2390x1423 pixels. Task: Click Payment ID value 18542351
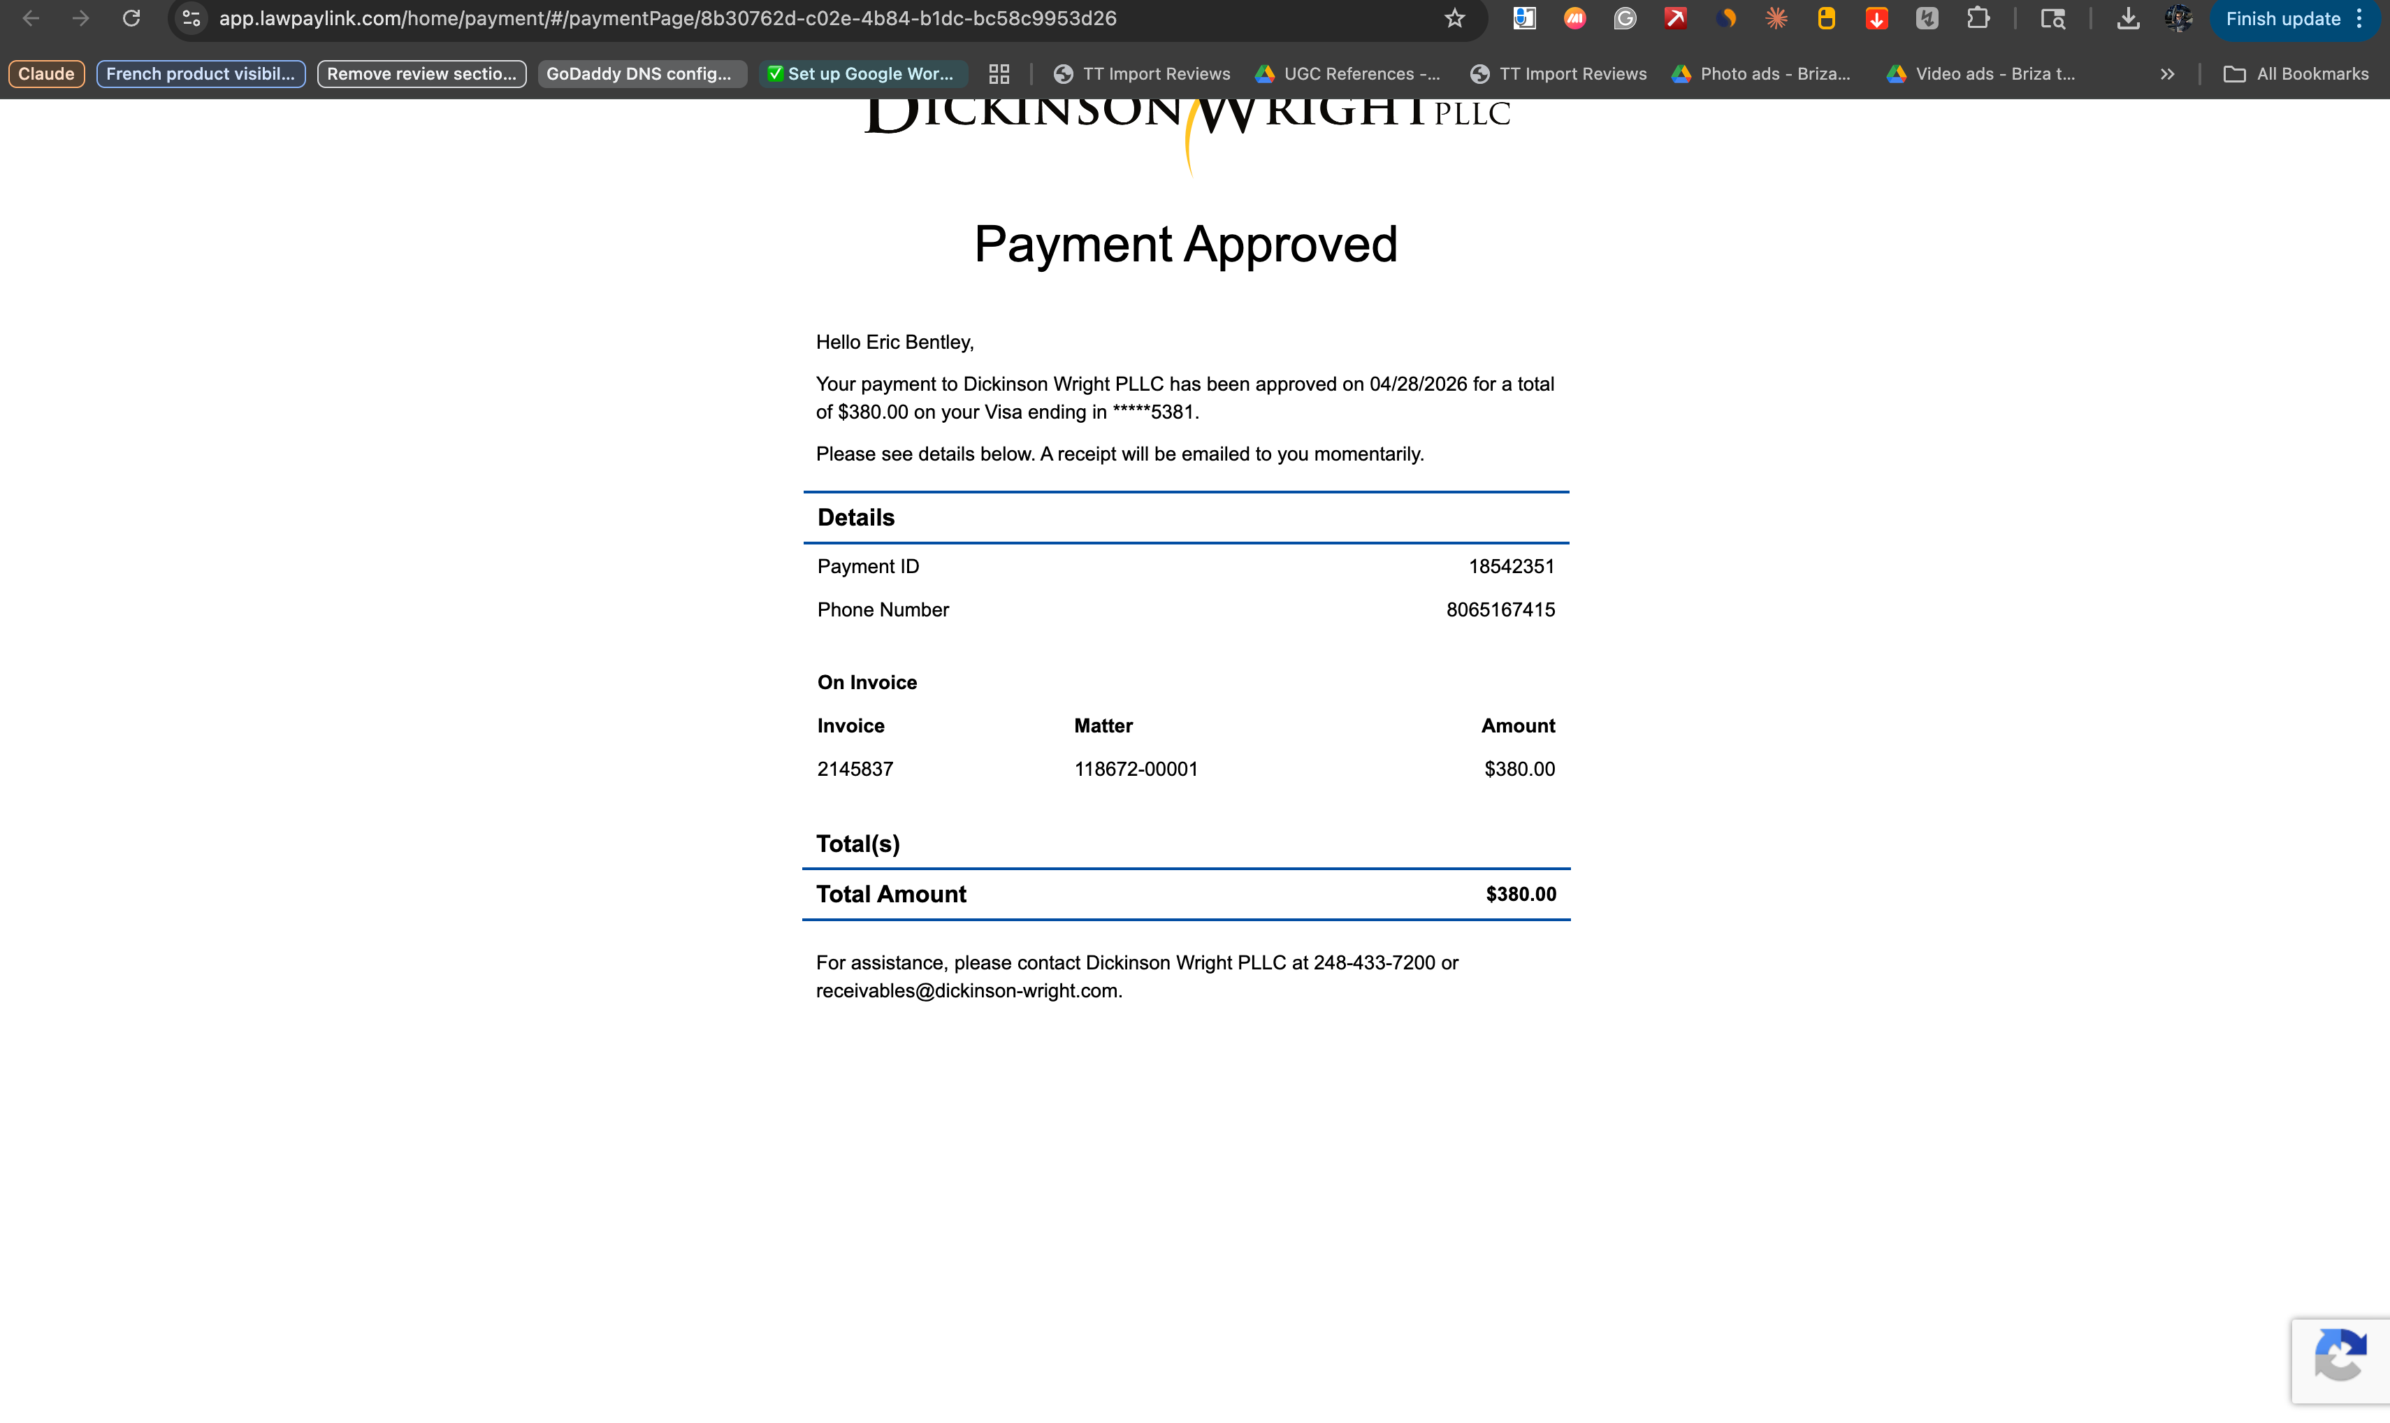point(1511,567)
